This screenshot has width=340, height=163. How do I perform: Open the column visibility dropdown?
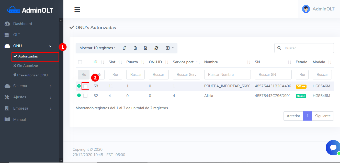click(x=169, y=48)
